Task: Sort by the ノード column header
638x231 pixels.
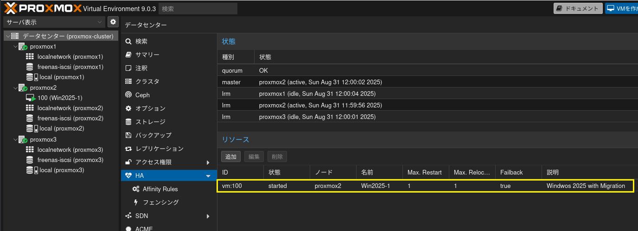Action: (333, 172)
